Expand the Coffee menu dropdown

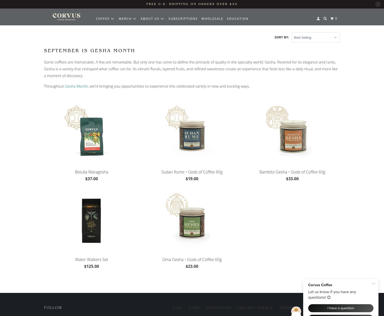pos(105,19)
